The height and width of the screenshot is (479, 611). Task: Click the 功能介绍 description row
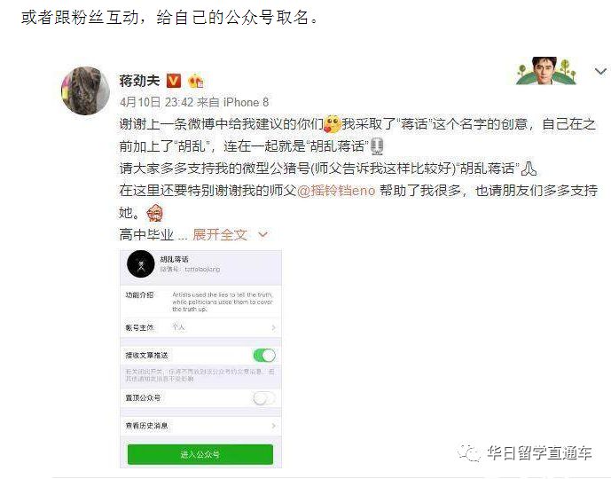(x=200, y=302)
